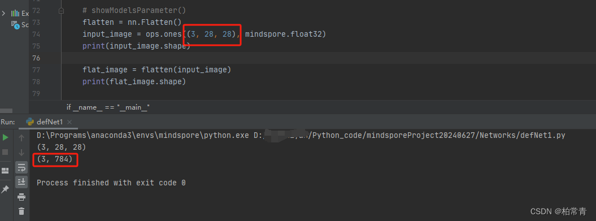Expand the 'Ex' node in the project tree

pyautogui.click(x=3, y=14)
